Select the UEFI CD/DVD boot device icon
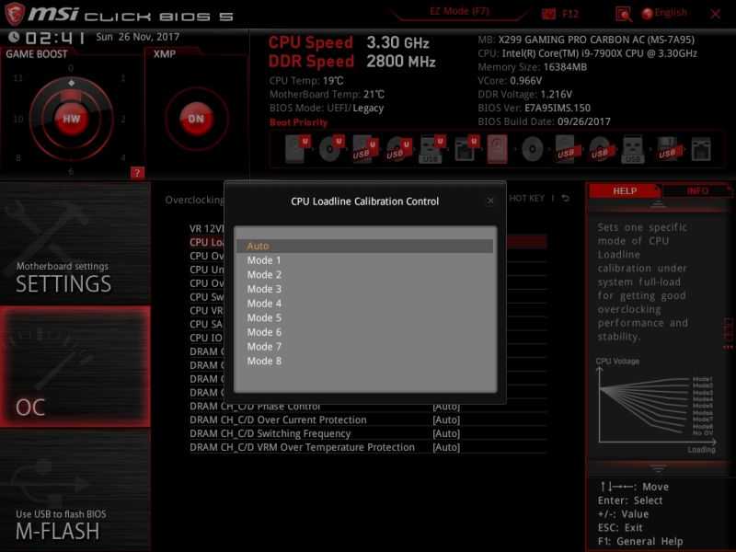Image resolution: width=736 pixels, height=552 pixels. point(331,149)
